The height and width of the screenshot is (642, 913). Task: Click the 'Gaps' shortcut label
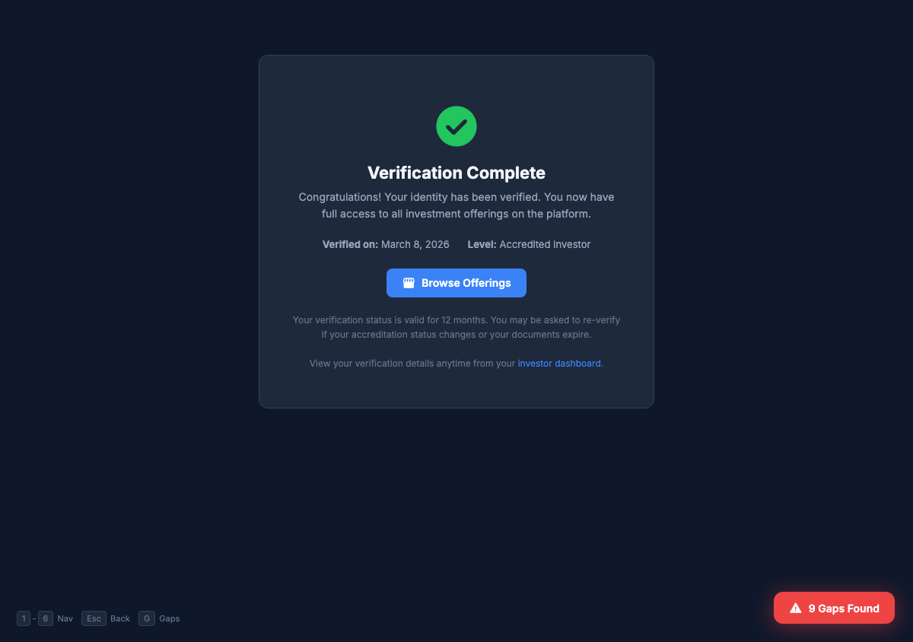point(170,618)
